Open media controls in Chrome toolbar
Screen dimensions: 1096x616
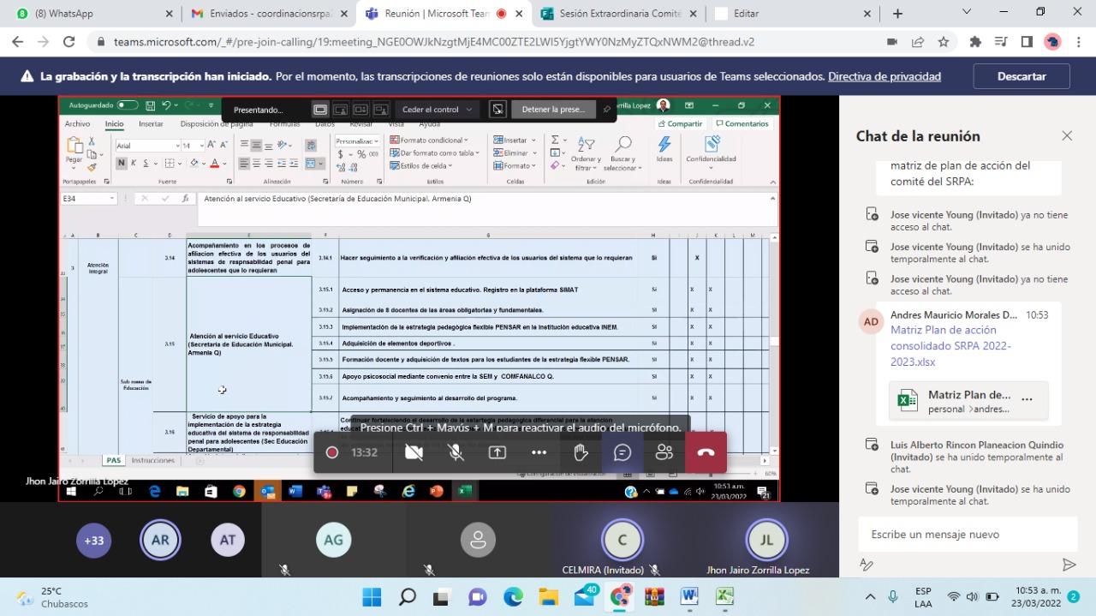coord(1001,42)
